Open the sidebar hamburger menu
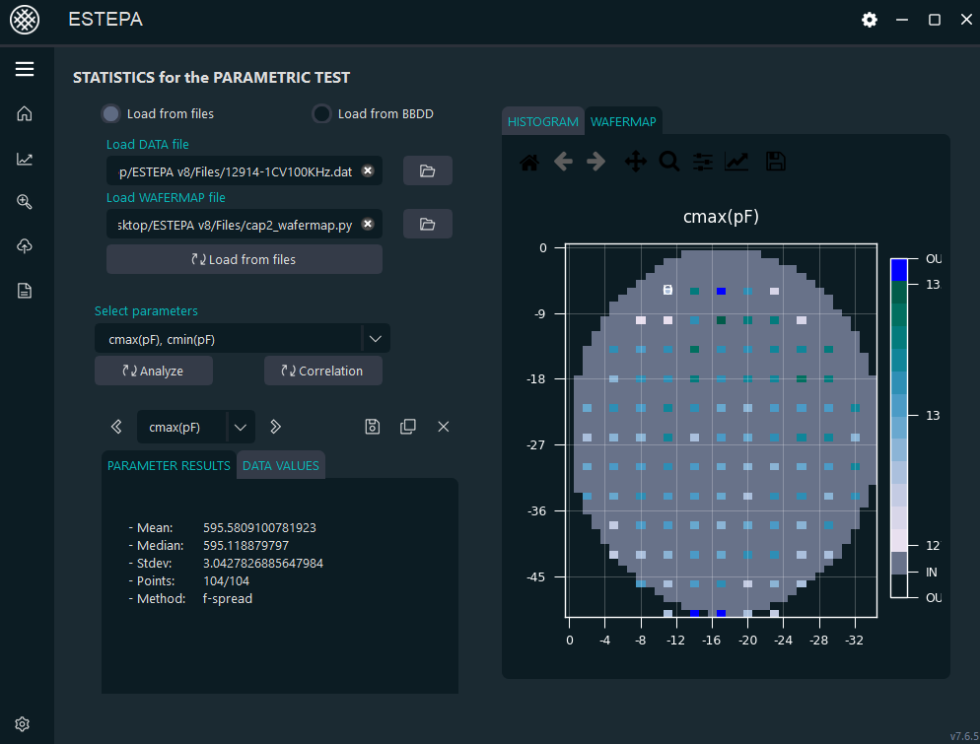This screenshot has width=980, height=744. (x=25, y=69)
